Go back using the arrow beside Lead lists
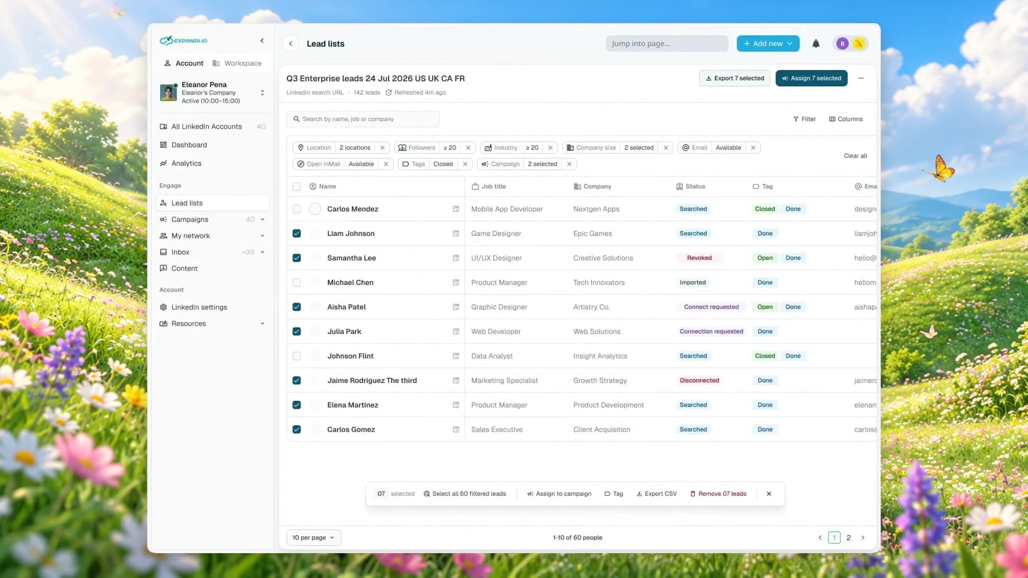The image size is (1028, 578). click(291, 44)
